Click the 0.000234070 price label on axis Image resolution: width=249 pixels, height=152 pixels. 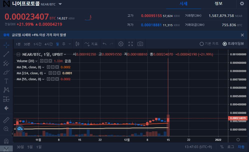tap(238, 118)
